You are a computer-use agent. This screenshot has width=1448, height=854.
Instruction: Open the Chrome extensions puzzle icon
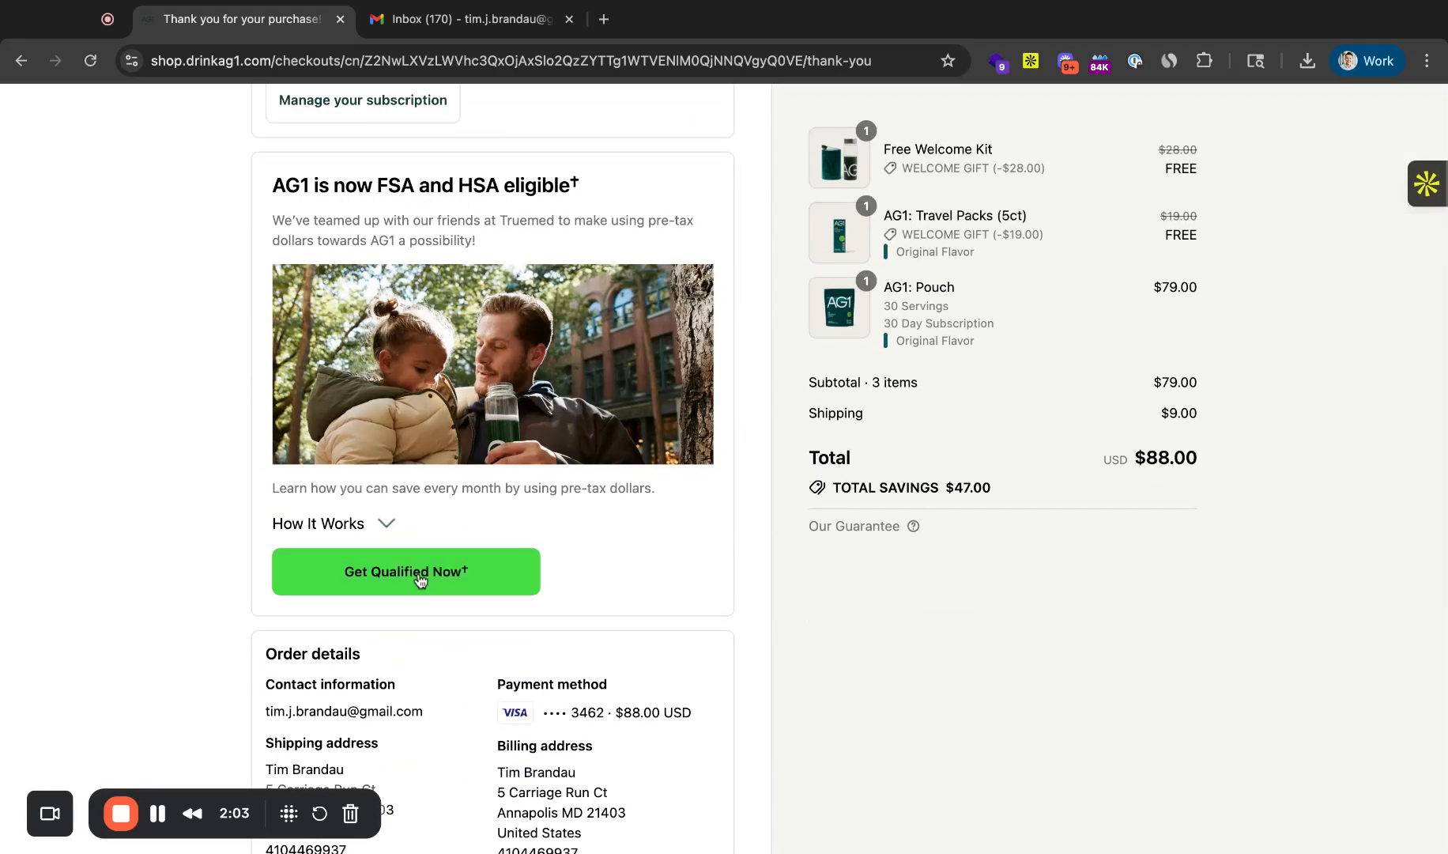point(1204,60)
